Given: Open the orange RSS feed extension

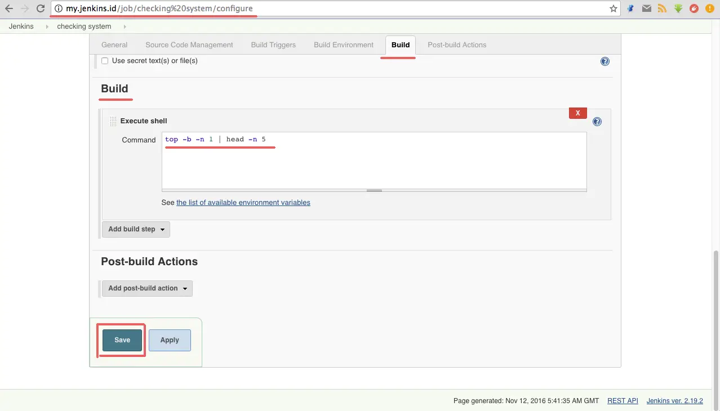Looking at the screenshot, I should click(x=663, y=8).
